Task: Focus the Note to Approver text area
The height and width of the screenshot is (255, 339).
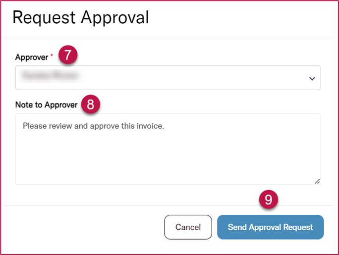Action: 168,149
